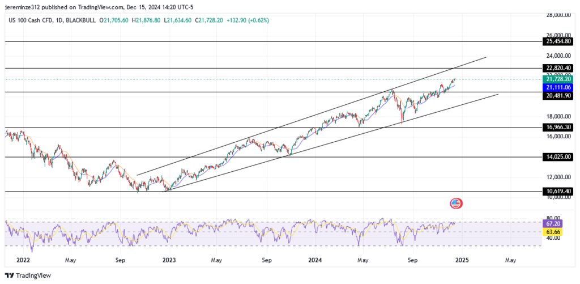Viewport: 580px width, 284px height.
Task: Click the 2022 label on time axis
Action: coord(22,260)
